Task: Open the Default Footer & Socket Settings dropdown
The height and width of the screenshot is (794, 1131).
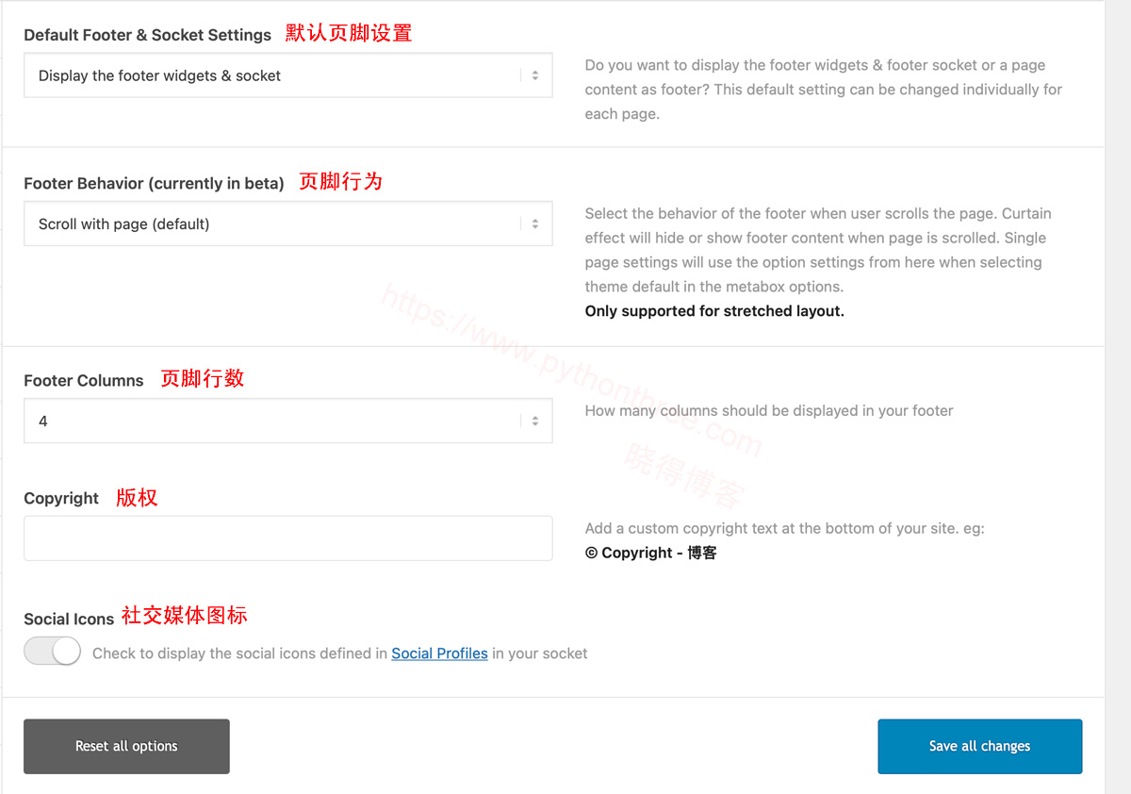Action: point(273,75)
